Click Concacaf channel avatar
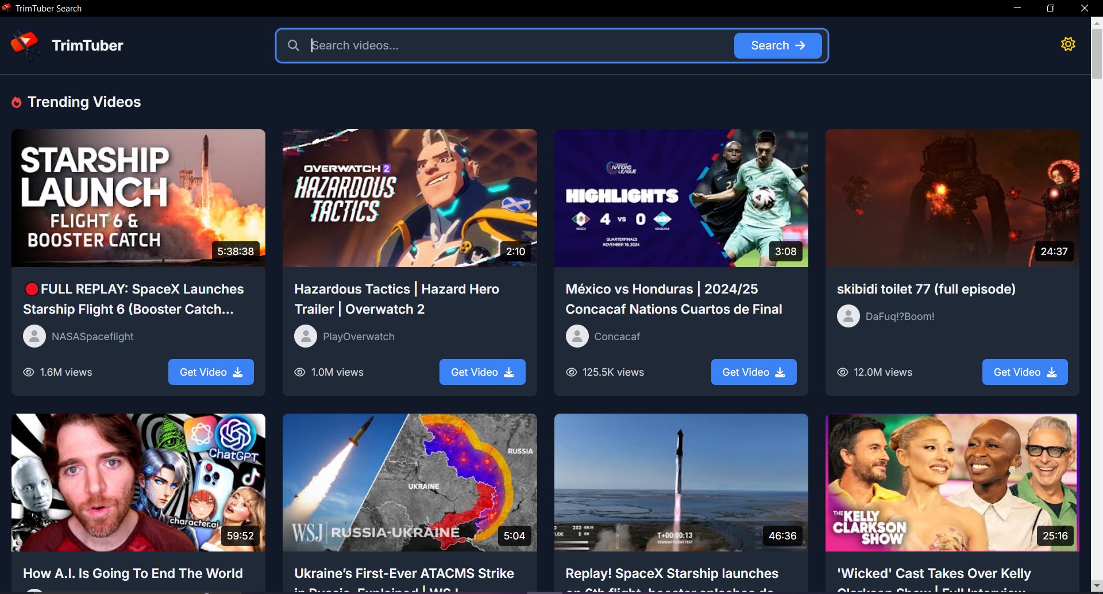1103x594 pixels. pos(577,336)
